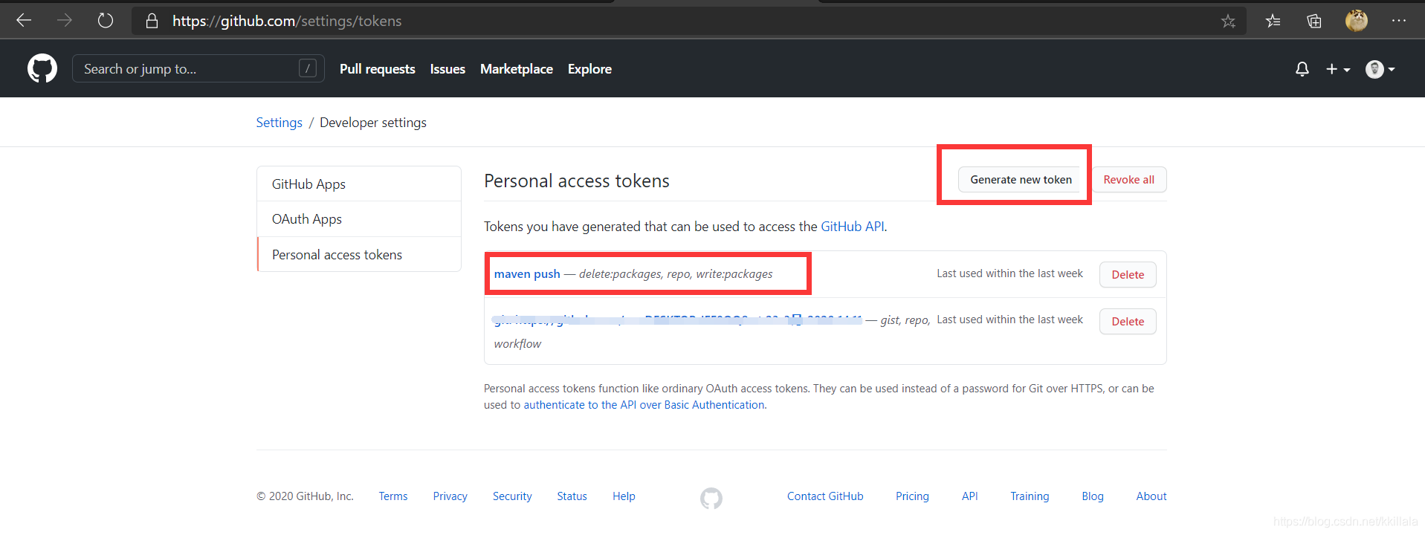Open Explore in the header
Image resolution: width=1425 pixels, height=535 pixels.
click(x=589, y=69)
